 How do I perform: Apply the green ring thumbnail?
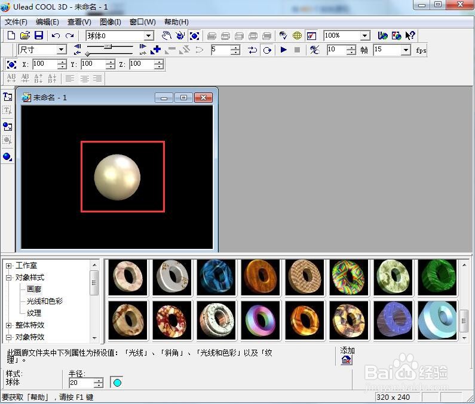437,277
